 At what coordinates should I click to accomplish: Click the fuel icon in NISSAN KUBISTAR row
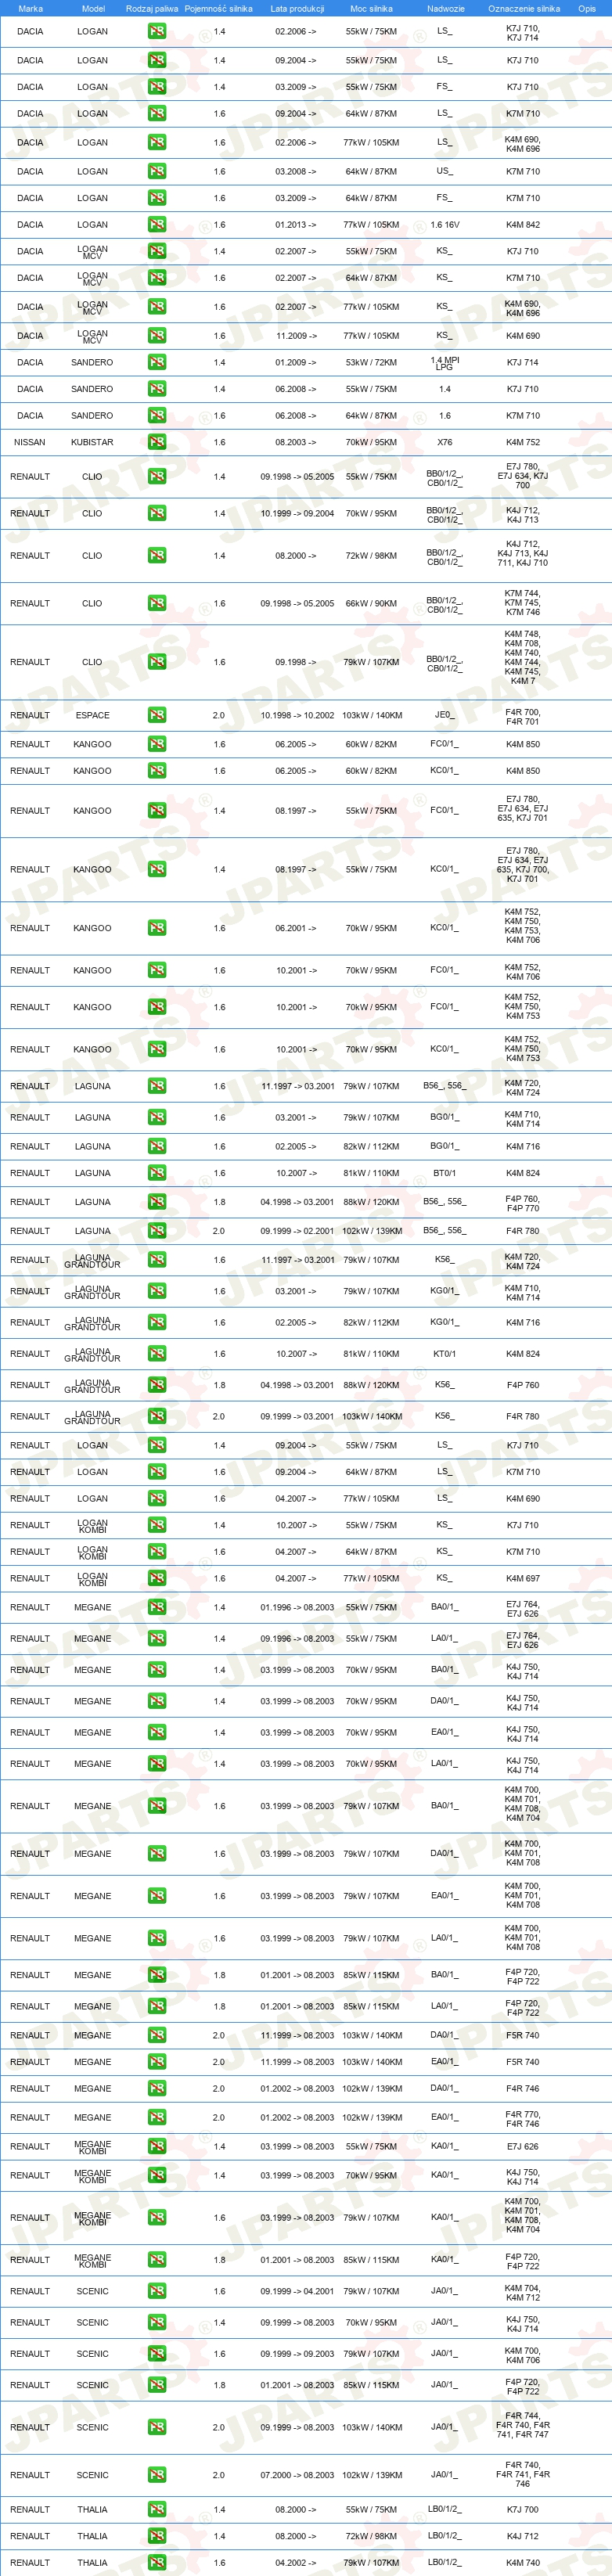[x=157, y=442]
